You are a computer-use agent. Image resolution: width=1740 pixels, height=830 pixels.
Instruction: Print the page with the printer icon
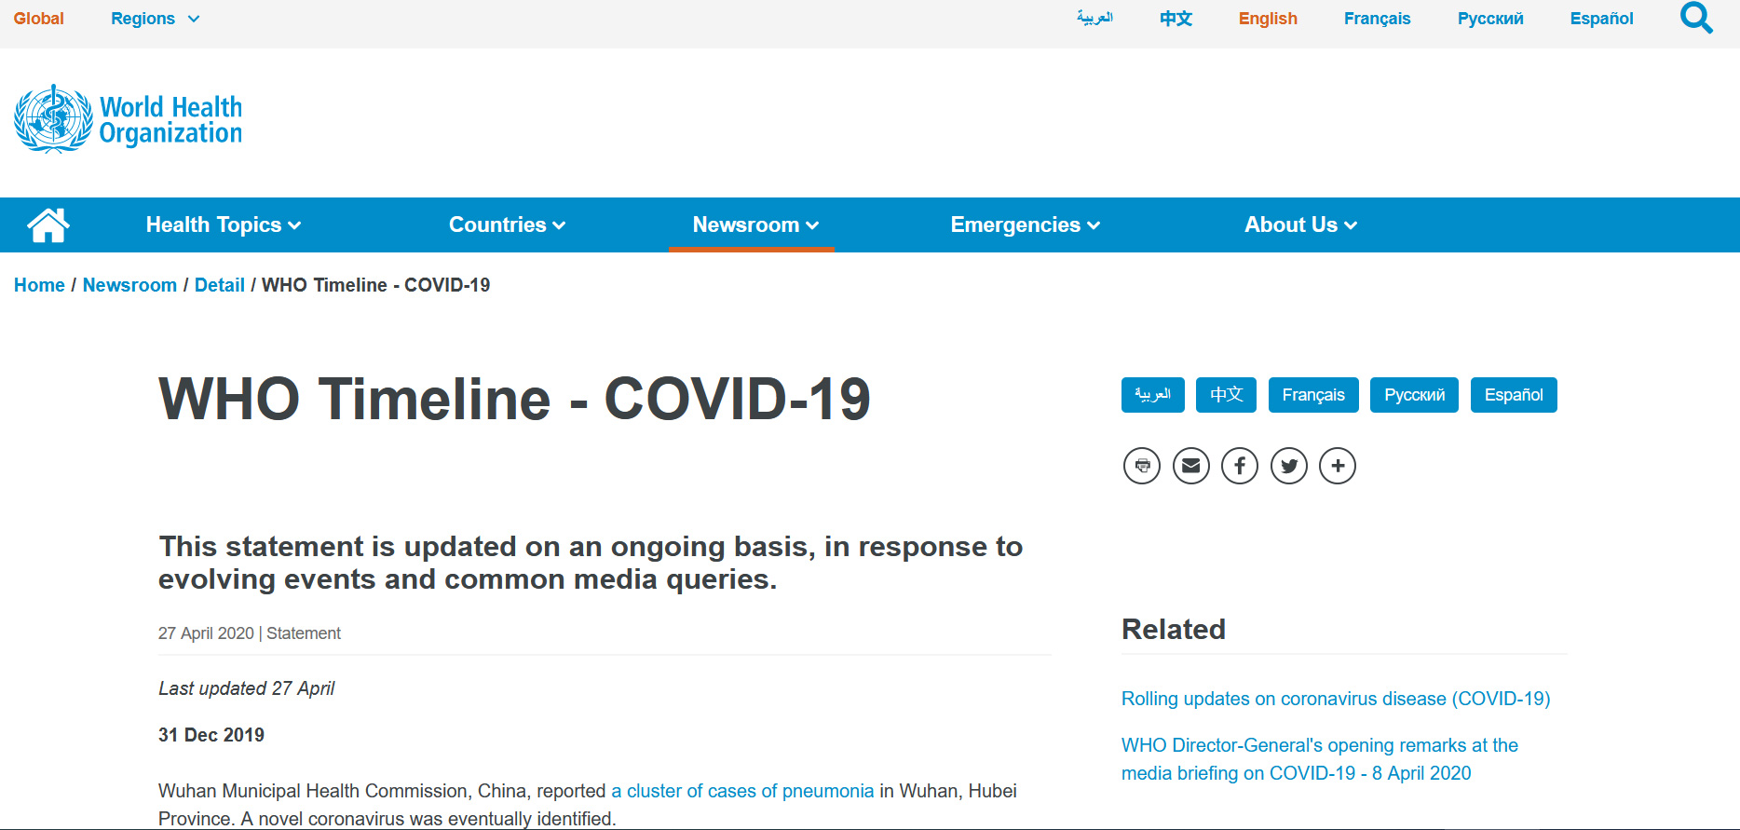(x=1142, y=466)
